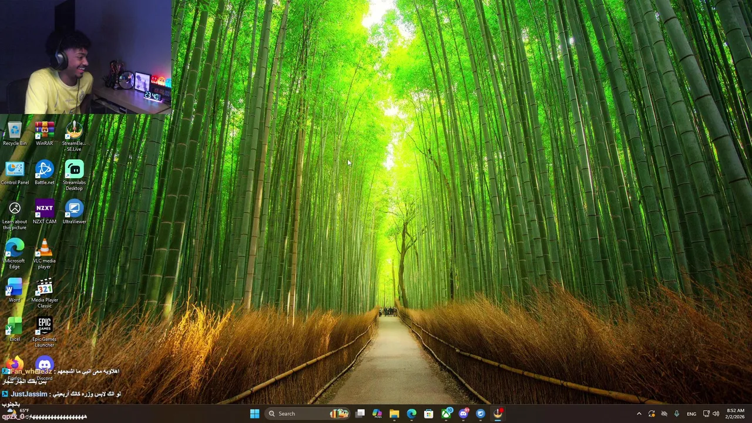
Task: Open Microsoft Store from the taskbar
Action: (429, 414)
